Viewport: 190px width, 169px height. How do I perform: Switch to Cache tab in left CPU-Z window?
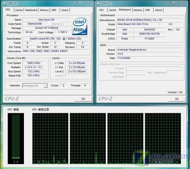[x=19, y=10]
